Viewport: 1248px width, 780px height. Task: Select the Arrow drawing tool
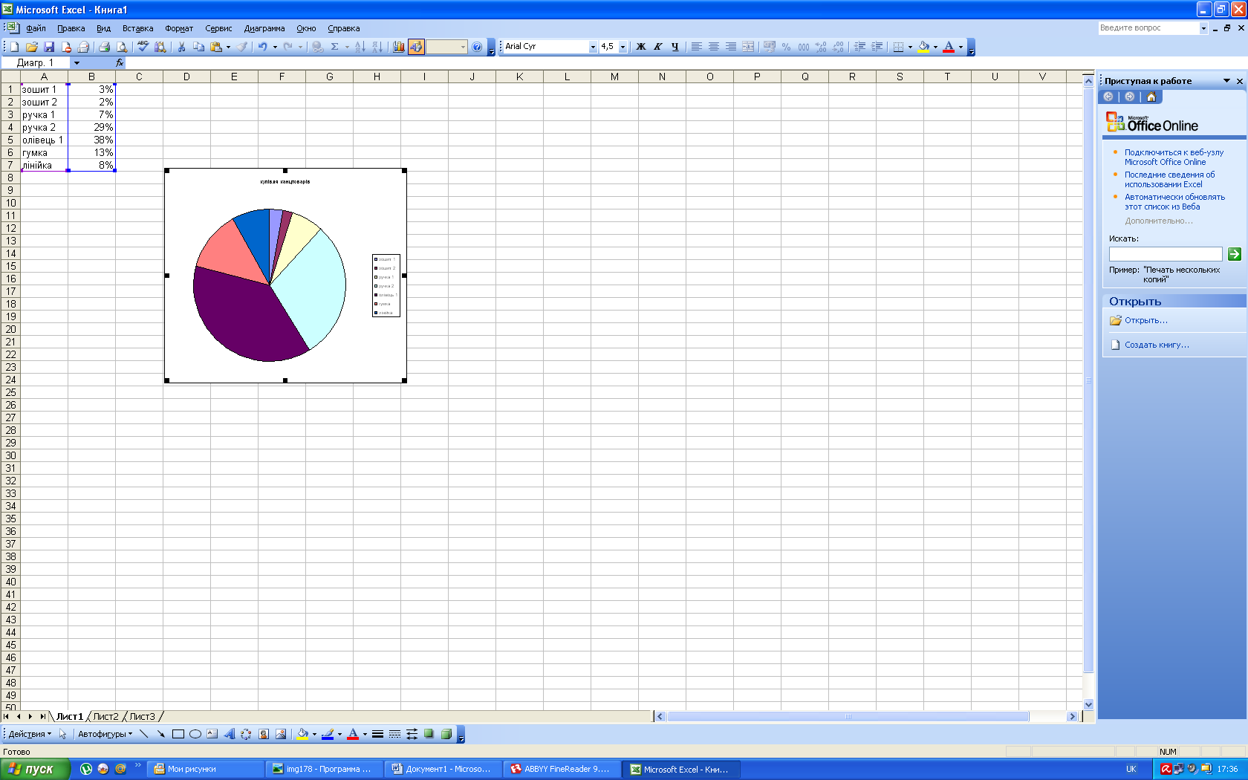point(160,734)
